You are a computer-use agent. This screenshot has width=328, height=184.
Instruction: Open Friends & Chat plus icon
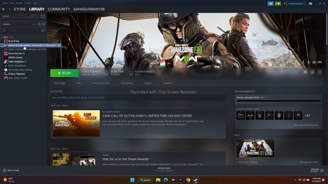click(x=322, y=170)
